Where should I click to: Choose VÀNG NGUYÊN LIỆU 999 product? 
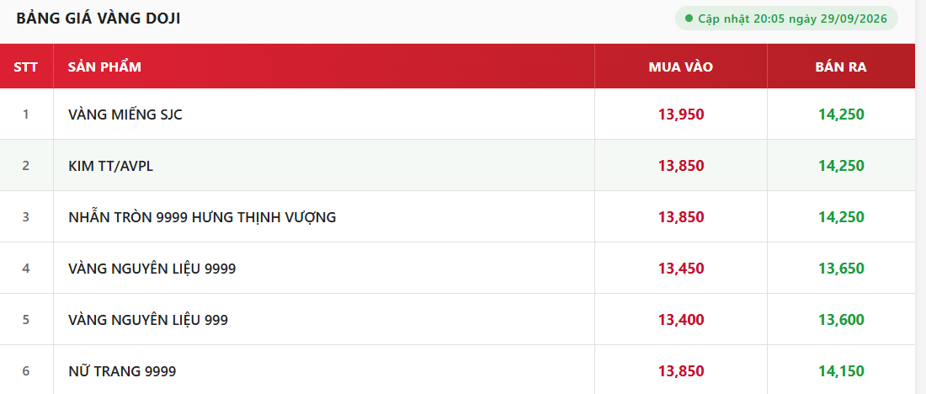tap(148, 320)
